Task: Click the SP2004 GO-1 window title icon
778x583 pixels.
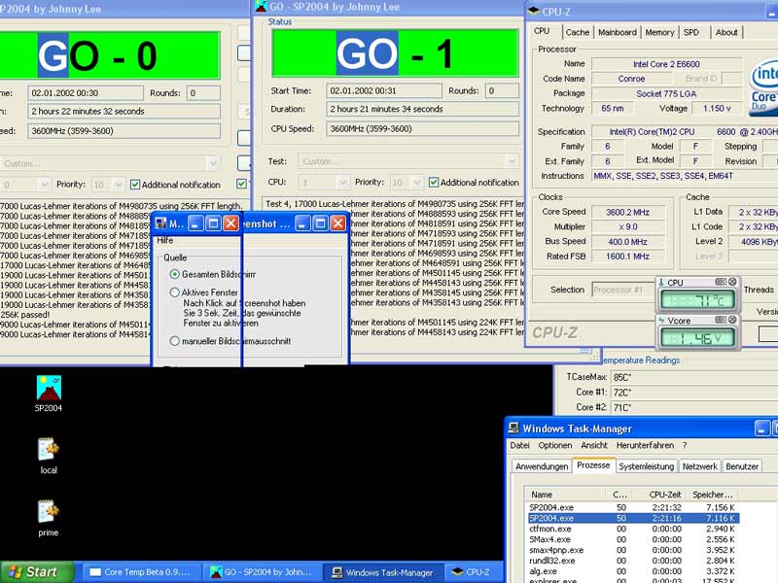Action: click(x=261, y=7)
